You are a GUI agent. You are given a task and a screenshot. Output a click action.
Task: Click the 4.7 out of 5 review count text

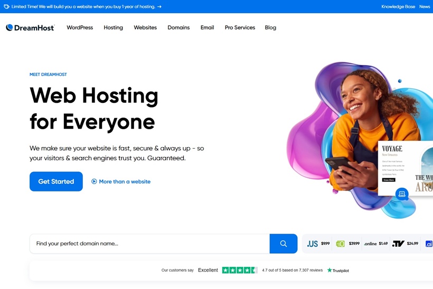coord(292,270)
